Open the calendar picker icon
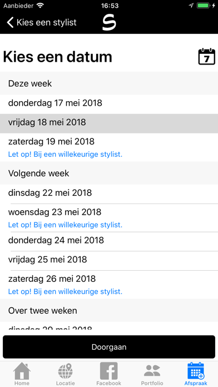Screen dimensions: 218x387 207,57
